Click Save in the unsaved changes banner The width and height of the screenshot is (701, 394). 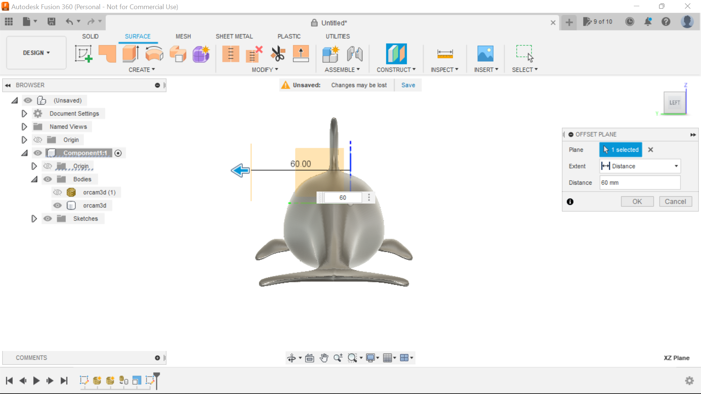[x=408, y=85]
